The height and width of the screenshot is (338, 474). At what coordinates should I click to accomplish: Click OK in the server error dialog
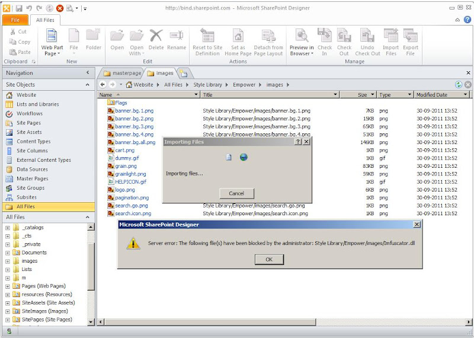coord(269,259)
